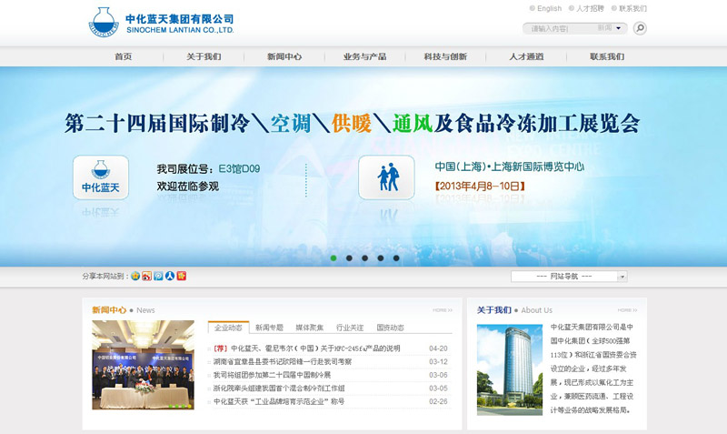Click MORE link in About Us section

pos(627,310)
